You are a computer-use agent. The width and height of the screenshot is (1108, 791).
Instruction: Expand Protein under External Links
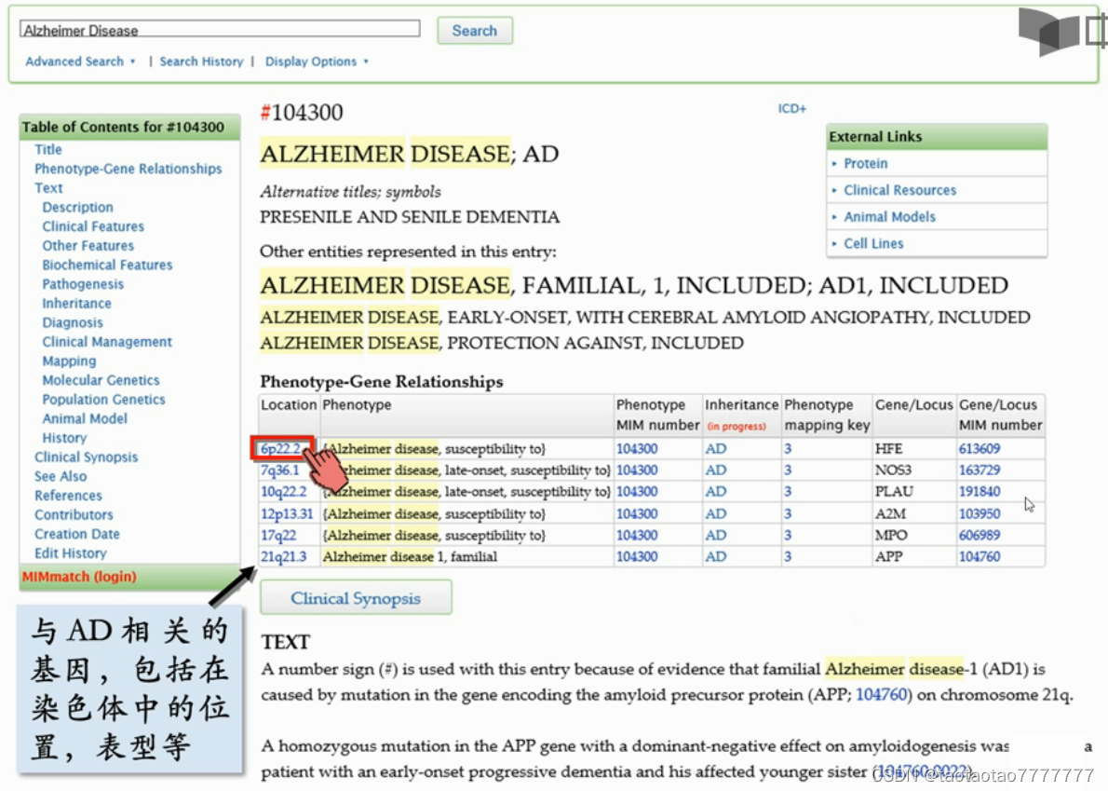(865, 163)
